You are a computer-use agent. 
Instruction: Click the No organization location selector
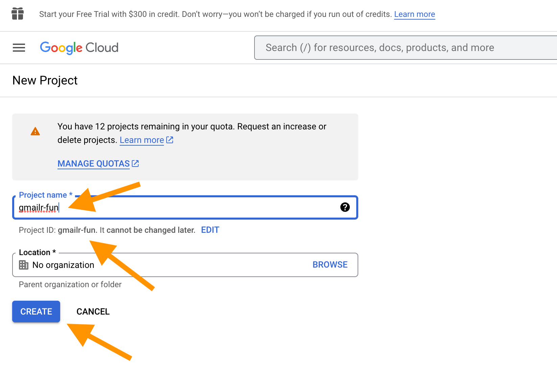point(63,265)
